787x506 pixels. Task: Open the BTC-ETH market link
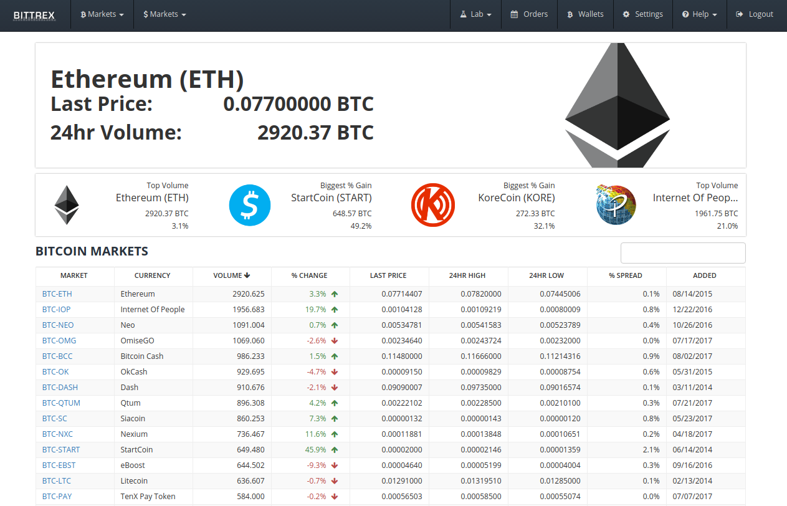click(x=57, y=294)
